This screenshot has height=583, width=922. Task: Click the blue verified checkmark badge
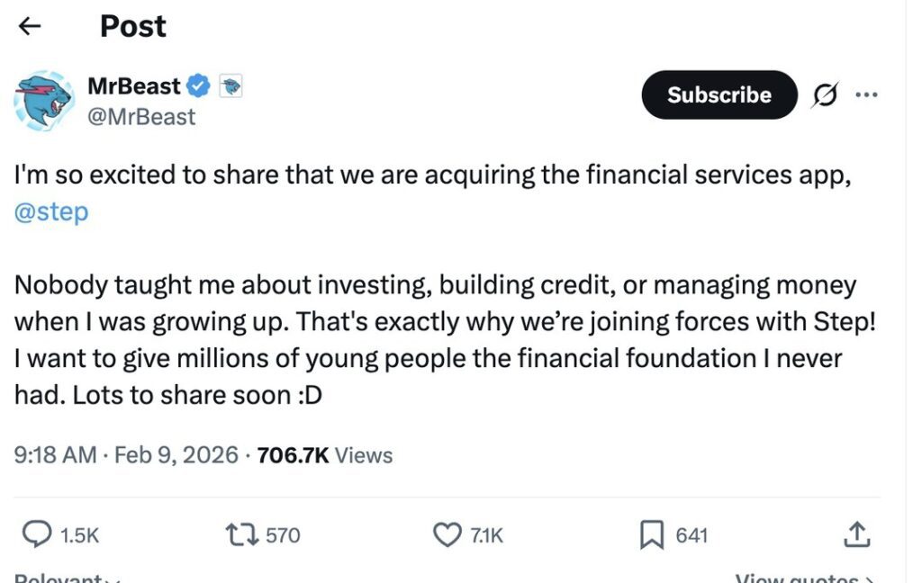tap(198, 86)
